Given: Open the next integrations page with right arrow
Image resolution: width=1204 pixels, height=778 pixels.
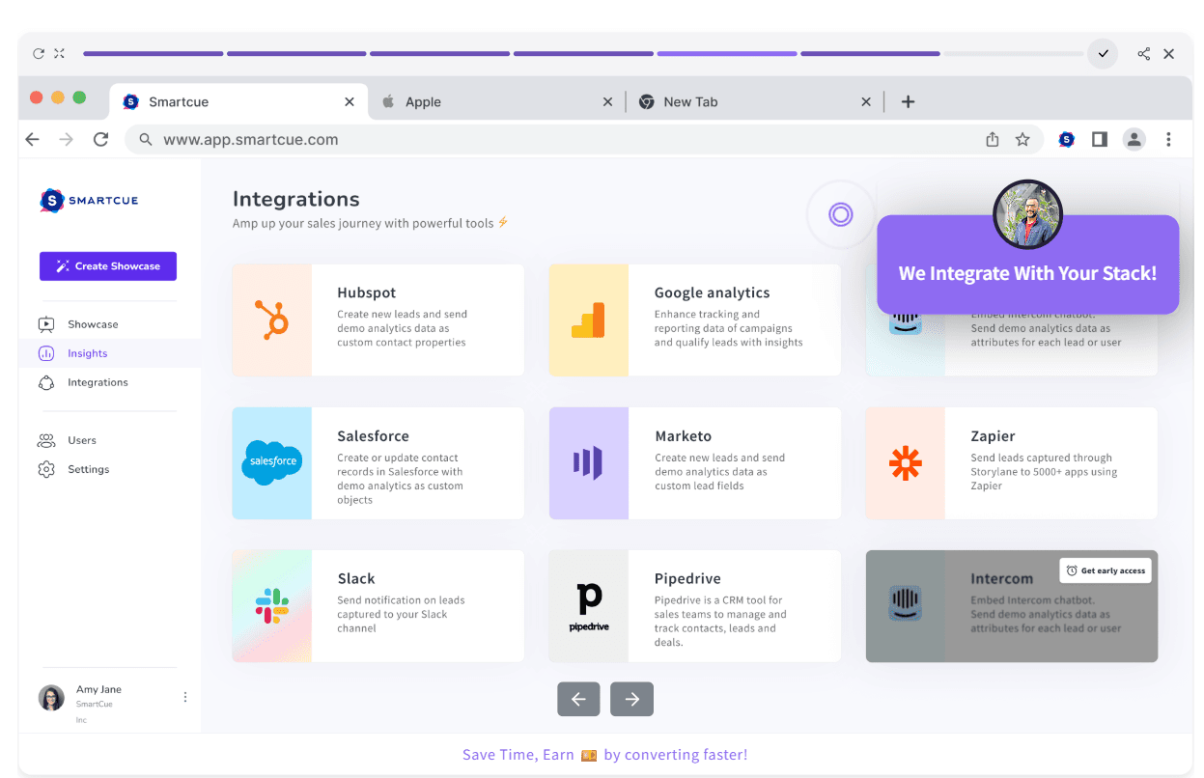Looking at the screenshot, I should (x=631, y=699).
